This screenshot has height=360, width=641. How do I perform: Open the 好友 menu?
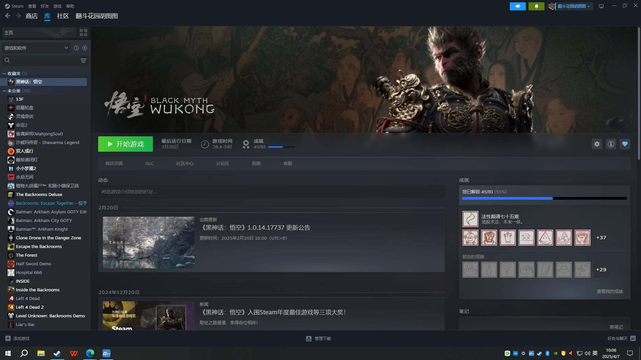coord(45,6)
